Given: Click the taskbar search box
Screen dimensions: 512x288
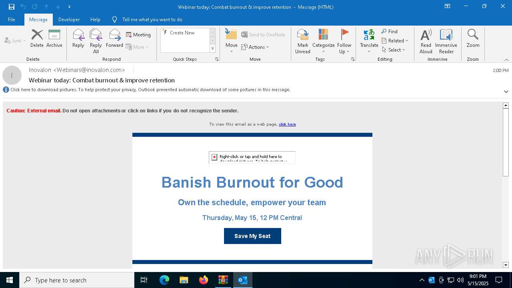Looking at the screenshot, I should (77, 280).
